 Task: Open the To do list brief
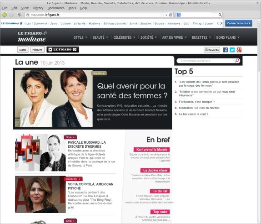click(160, 191)
